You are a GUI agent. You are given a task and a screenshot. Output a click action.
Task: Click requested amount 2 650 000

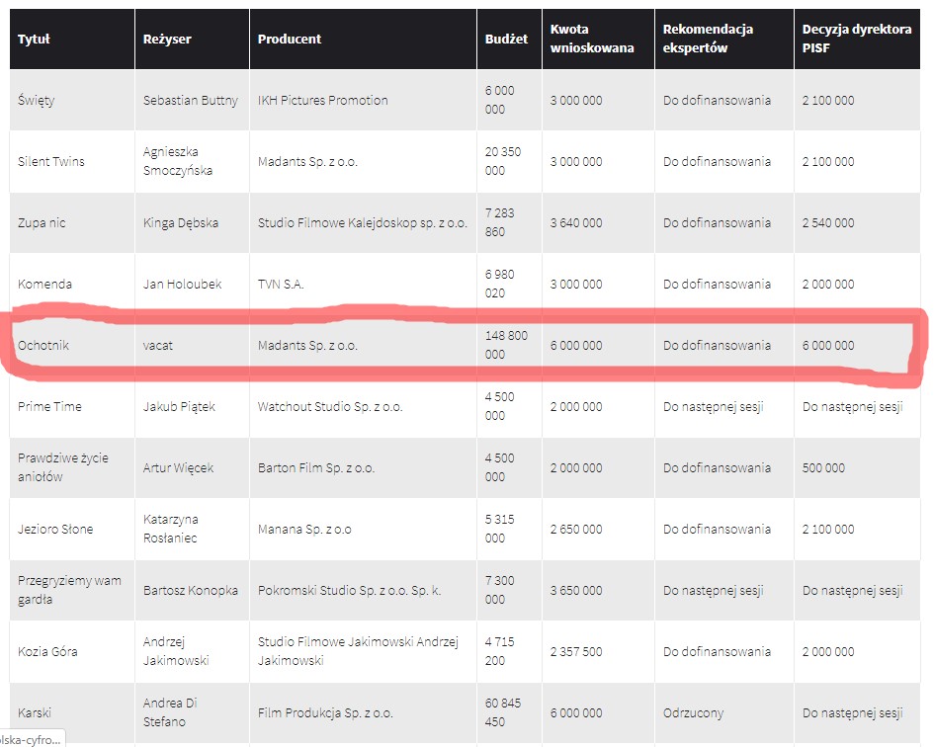576,530
